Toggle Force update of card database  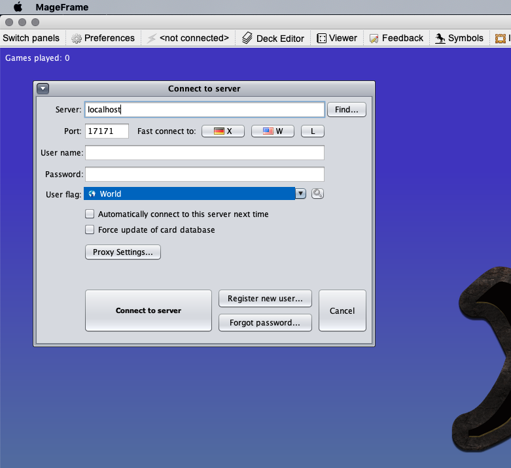(90, 229)
